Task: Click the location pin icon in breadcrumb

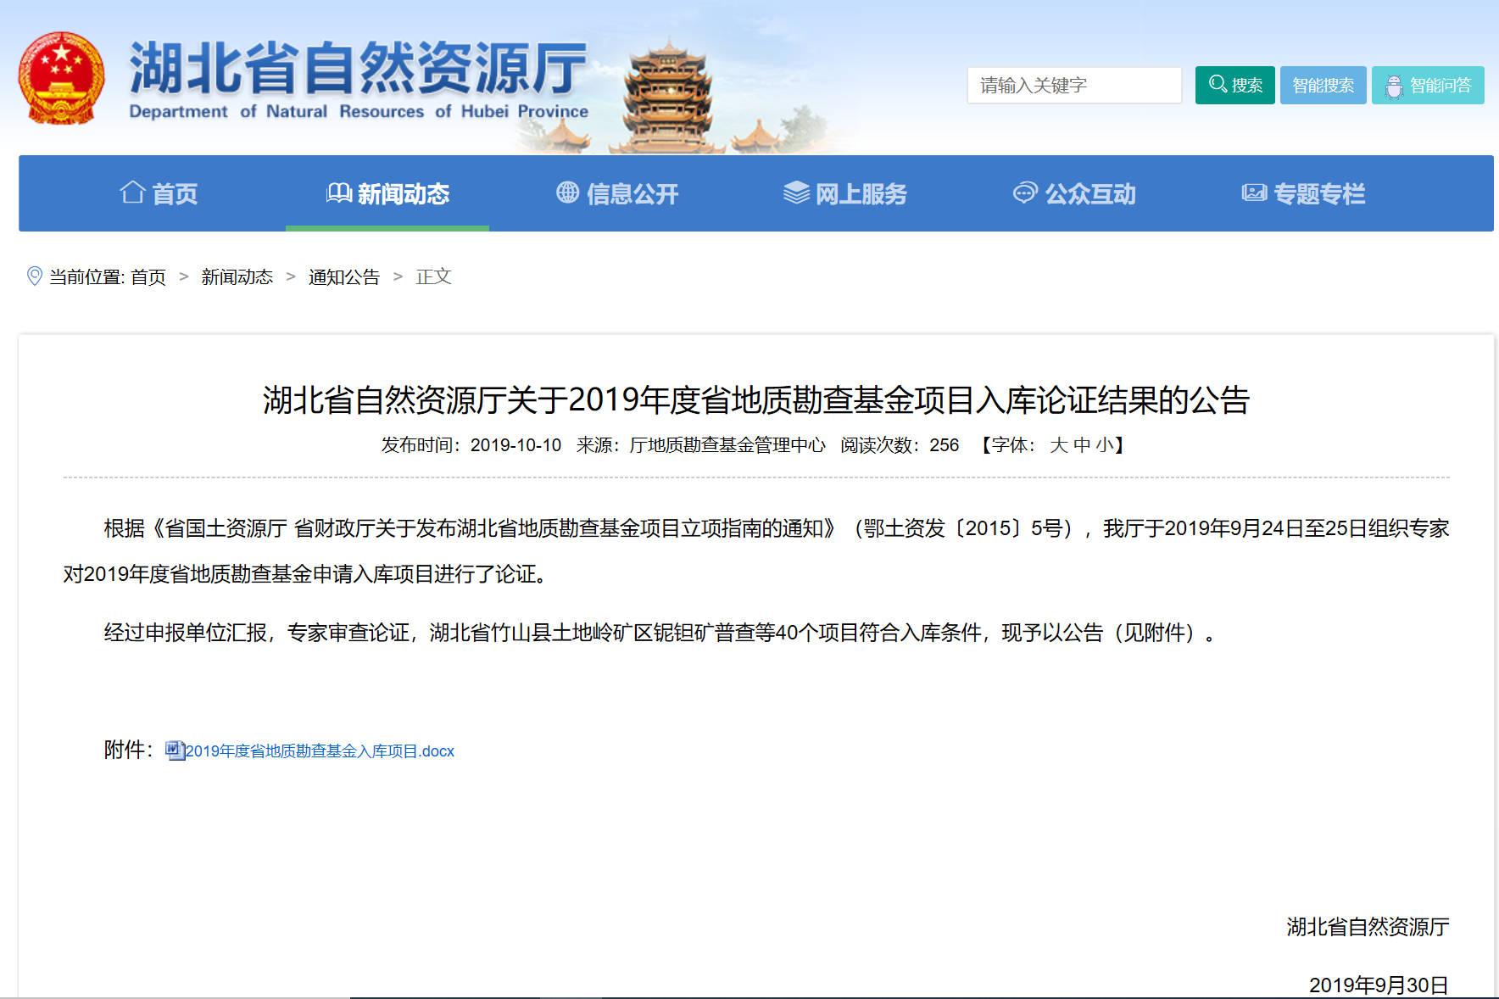Action: tap(35, 276)
